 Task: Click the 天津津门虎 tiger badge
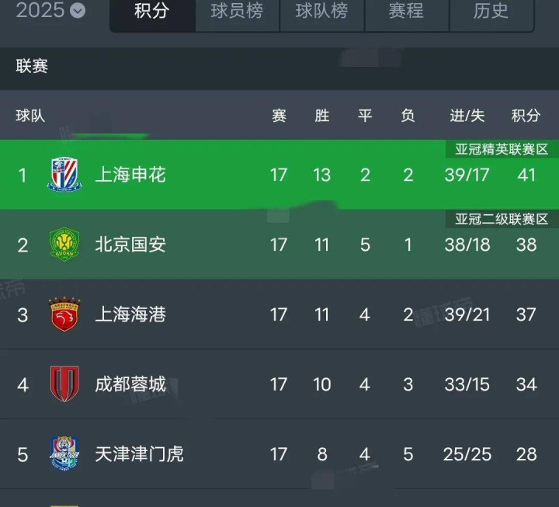(x=64, y=453)
